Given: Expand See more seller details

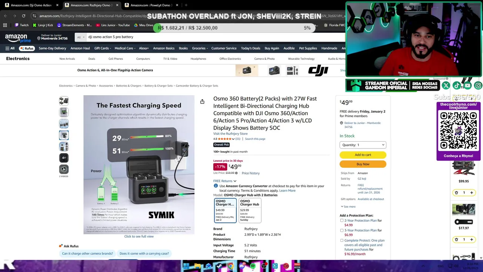Looking at the screenshot, I should [348, 207].
